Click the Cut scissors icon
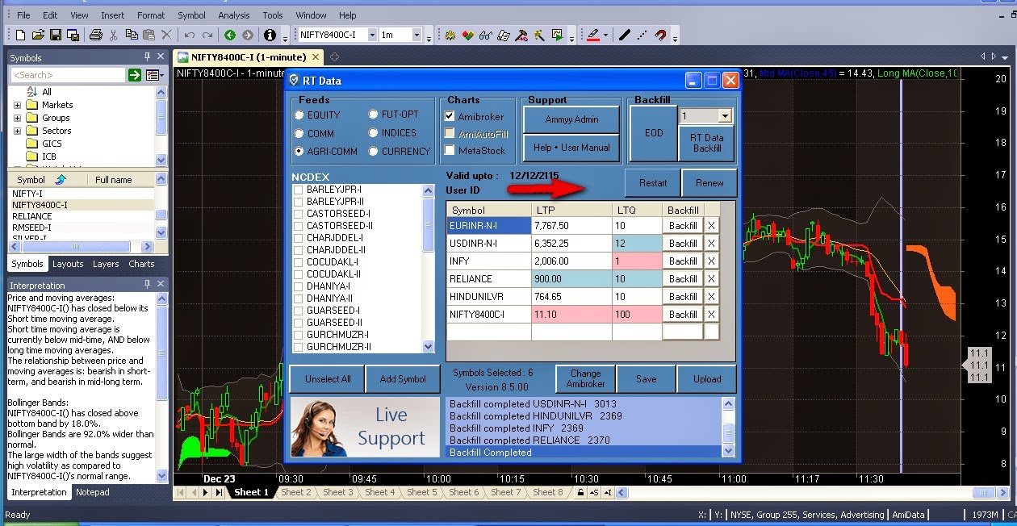The height and width of the screenshot is (526, 1017). point(114,35)
